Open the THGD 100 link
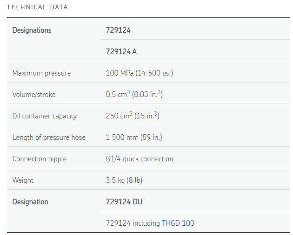 [178, 223]
